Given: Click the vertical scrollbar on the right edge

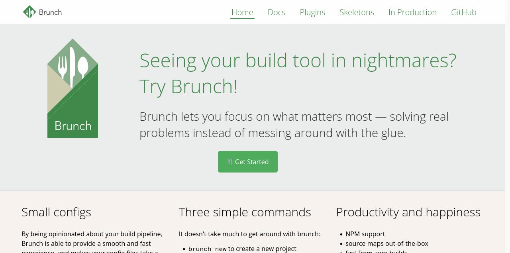Looking at the screenshot, I should pyautogui.click(x=508, y=120).
